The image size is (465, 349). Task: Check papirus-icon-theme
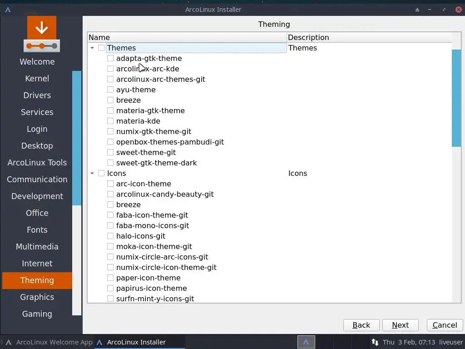110,288
